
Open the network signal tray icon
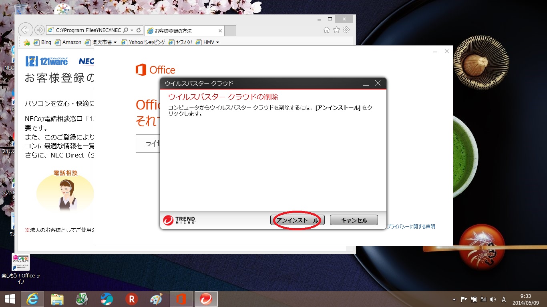[483, 299]
